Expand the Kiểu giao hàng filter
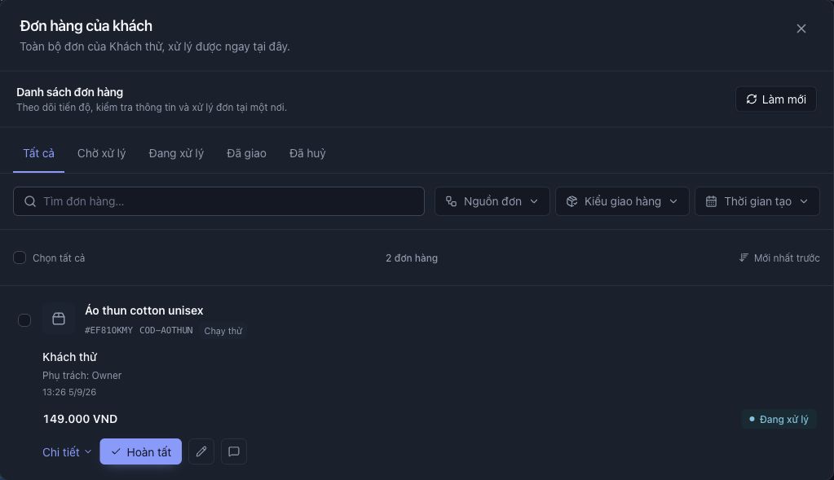This screenshot has height=480, width=834. point(622,201)
